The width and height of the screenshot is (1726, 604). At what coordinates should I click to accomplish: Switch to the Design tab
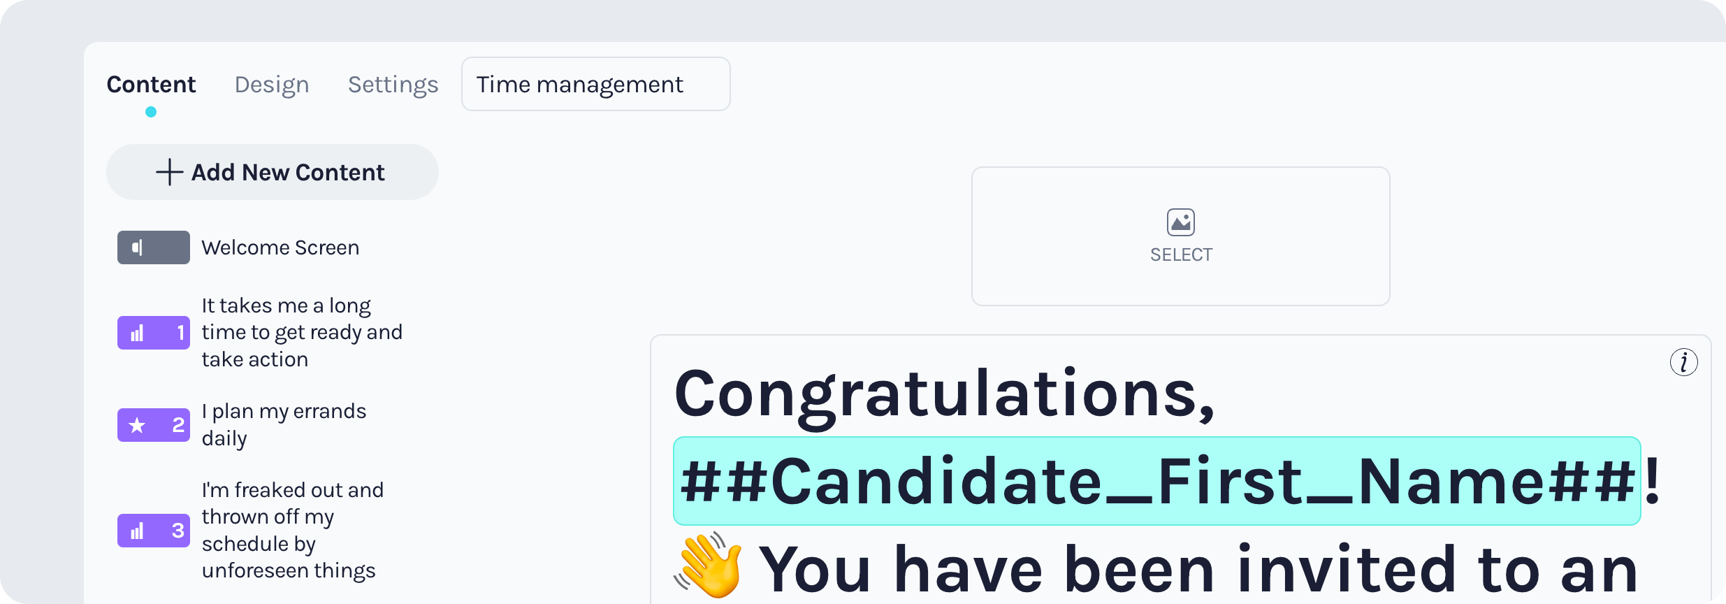click(x=272, y=84)
